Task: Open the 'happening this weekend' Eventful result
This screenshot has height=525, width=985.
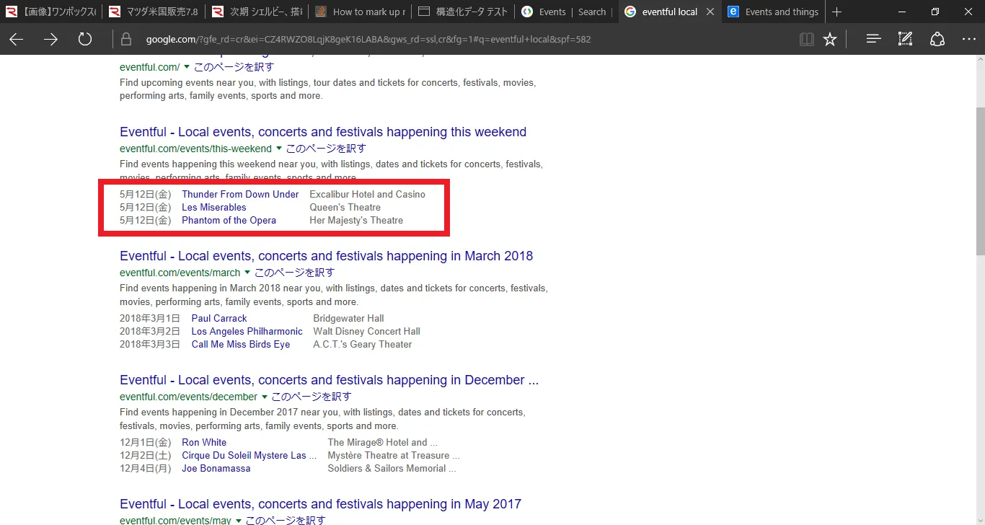Action: (x=323, y=132)
